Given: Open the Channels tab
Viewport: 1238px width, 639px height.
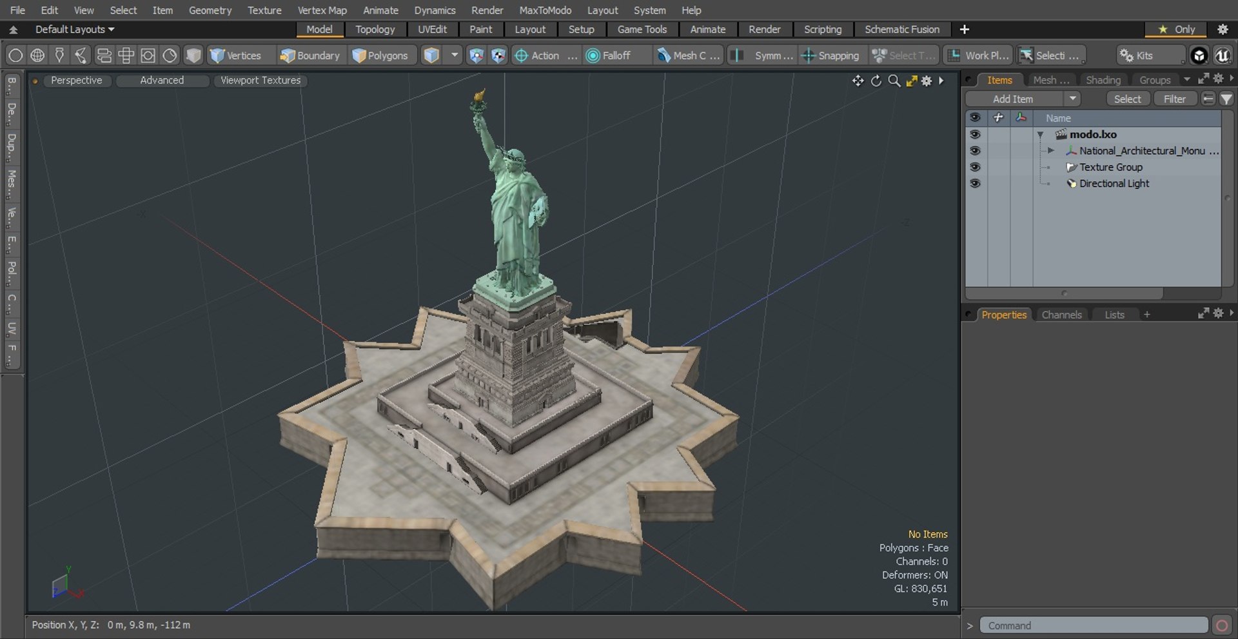Looking at the screenshot, I should pos(1061,315).
